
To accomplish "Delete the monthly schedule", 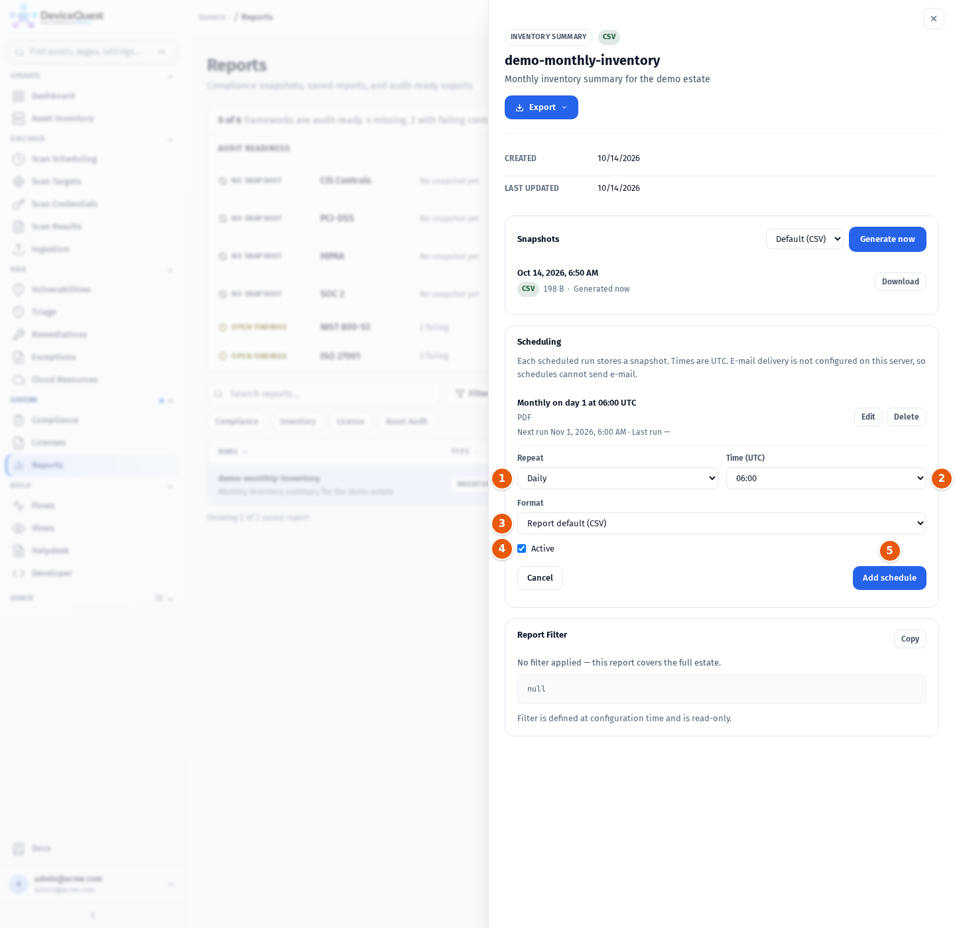I will [x=906, y=417].
